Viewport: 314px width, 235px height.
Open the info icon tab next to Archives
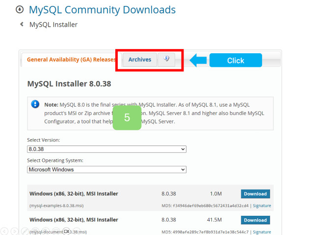pyautogui.click(x=166, y=59)
